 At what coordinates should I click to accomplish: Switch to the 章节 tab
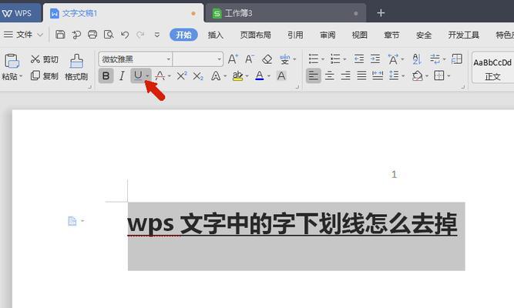tap(391, 35)
